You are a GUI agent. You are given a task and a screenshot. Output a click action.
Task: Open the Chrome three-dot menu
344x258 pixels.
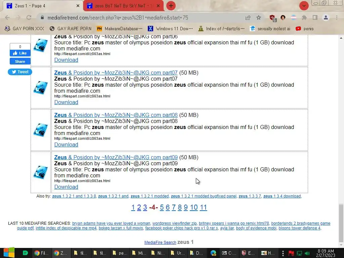coord(337,17)
